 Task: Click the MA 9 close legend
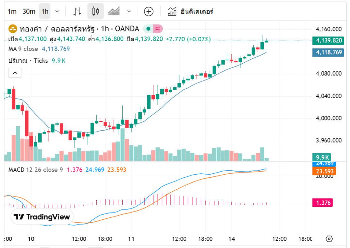tap(23, 49)
